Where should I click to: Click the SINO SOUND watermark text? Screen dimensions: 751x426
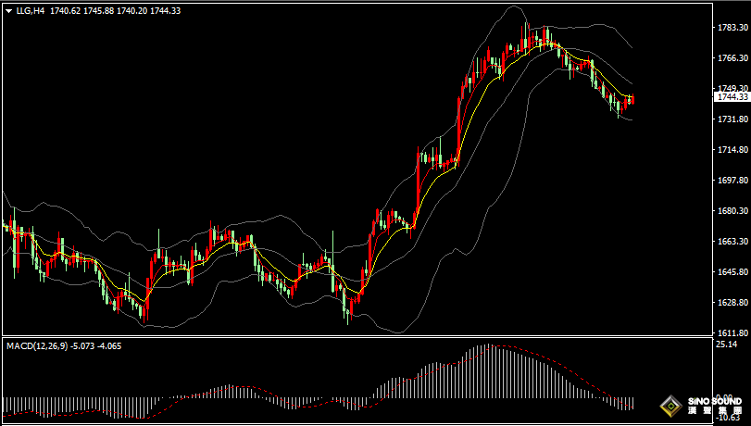[714, 402]
